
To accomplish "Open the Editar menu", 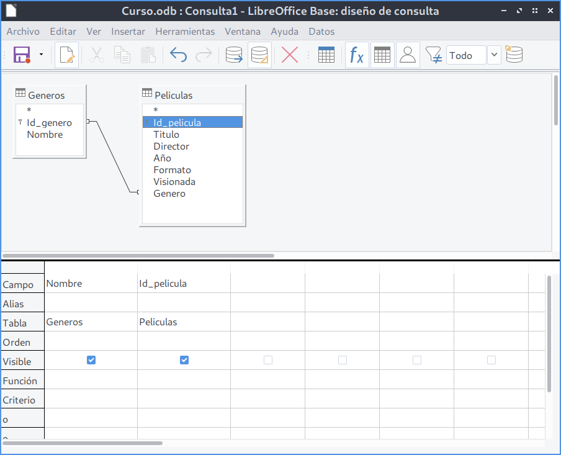I will click(63, 32).
